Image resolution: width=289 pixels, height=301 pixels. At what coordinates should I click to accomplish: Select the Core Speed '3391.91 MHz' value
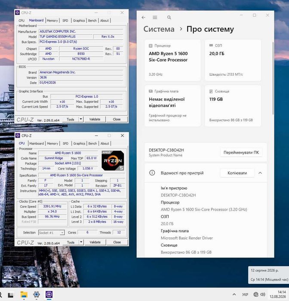[52, 206]
